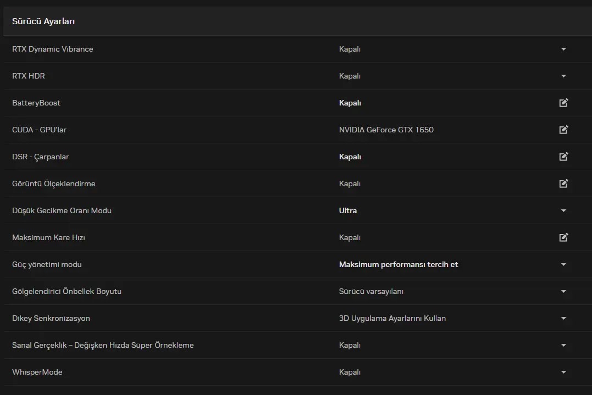Expand Gölgelendirici Önbellek Boyutu dropdown
Viewport: 592px width, 395px height.
(x=563, y=291)
